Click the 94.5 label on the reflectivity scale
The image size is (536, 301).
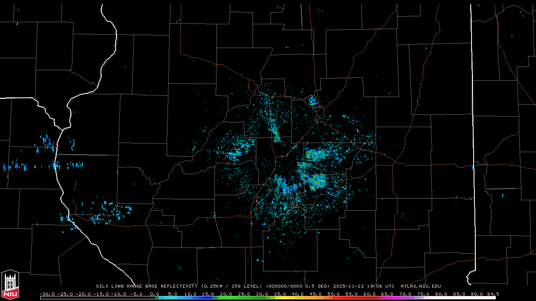[x=492, y=294]
